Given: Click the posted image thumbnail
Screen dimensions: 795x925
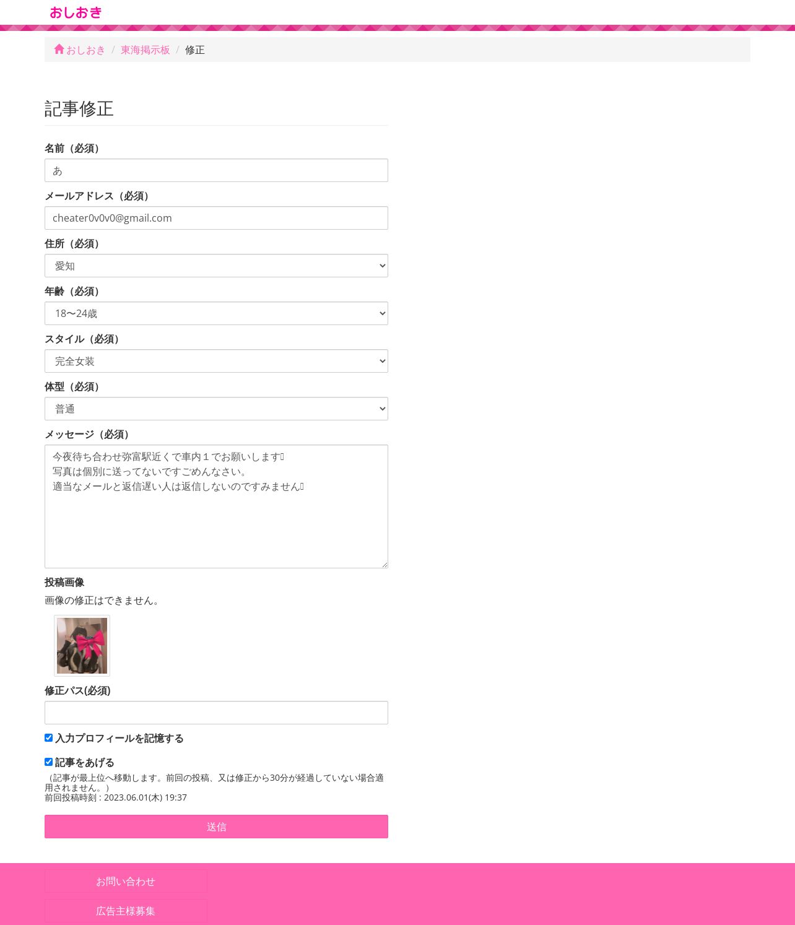Looking at the screenshot, I should coord(82,646).
